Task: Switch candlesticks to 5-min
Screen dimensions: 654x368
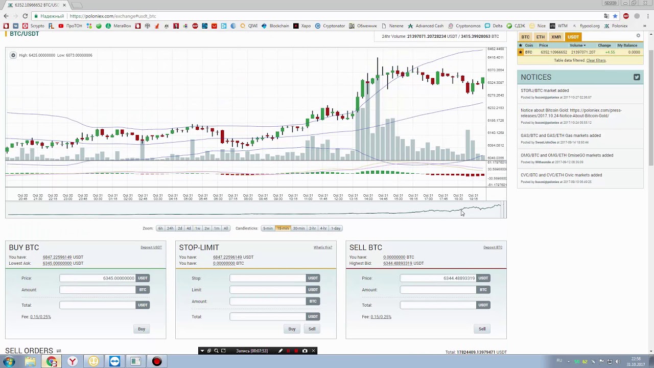Action: point(268,228)
